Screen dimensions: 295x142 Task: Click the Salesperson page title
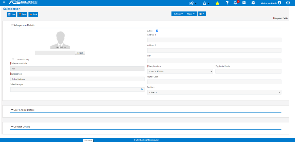click(12, 9)
